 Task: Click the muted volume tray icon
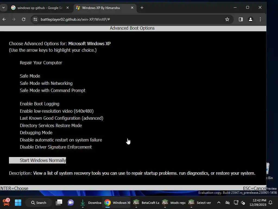[243, 202]
